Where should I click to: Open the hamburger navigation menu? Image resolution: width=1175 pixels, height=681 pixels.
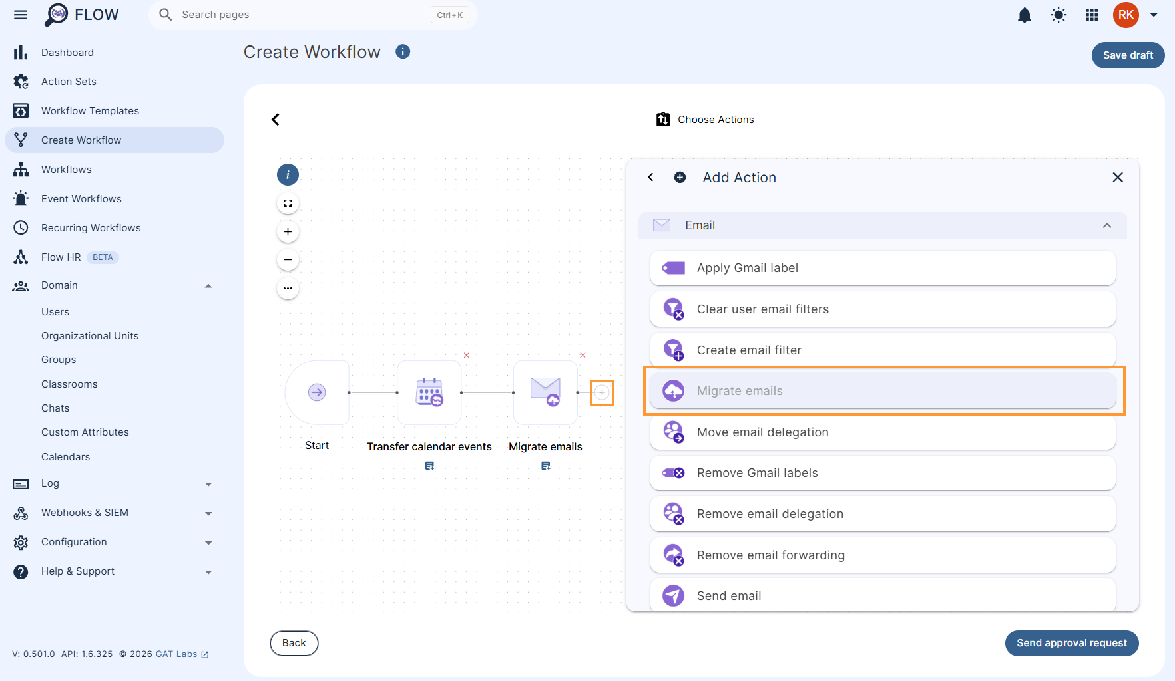(x=21, y=15)
